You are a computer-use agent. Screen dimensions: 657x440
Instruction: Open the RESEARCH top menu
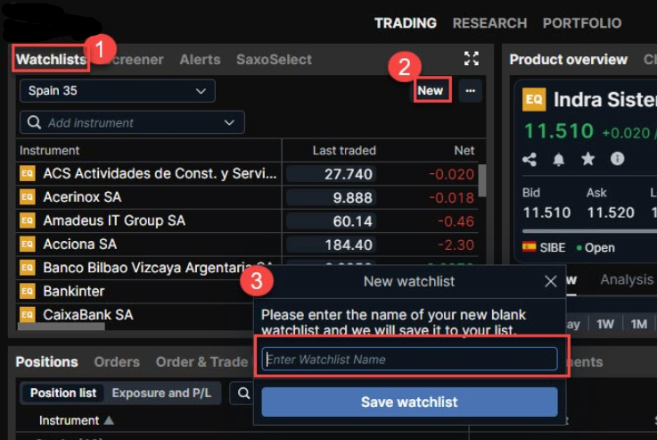click(x=489, y=22)
